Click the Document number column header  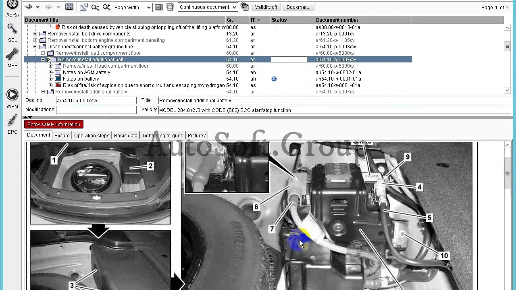click(363, 20)
